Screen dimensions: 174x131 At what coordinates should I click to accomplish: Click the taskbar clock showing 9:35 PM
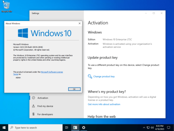point(160,128)
